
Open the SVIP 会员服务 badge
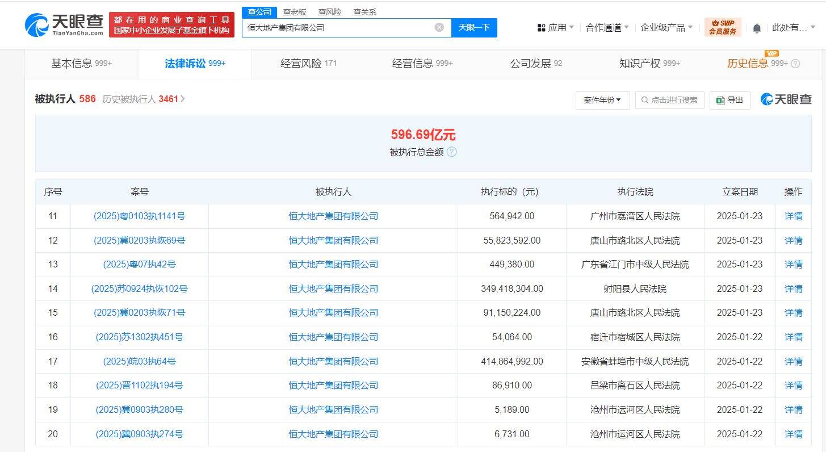723,27
